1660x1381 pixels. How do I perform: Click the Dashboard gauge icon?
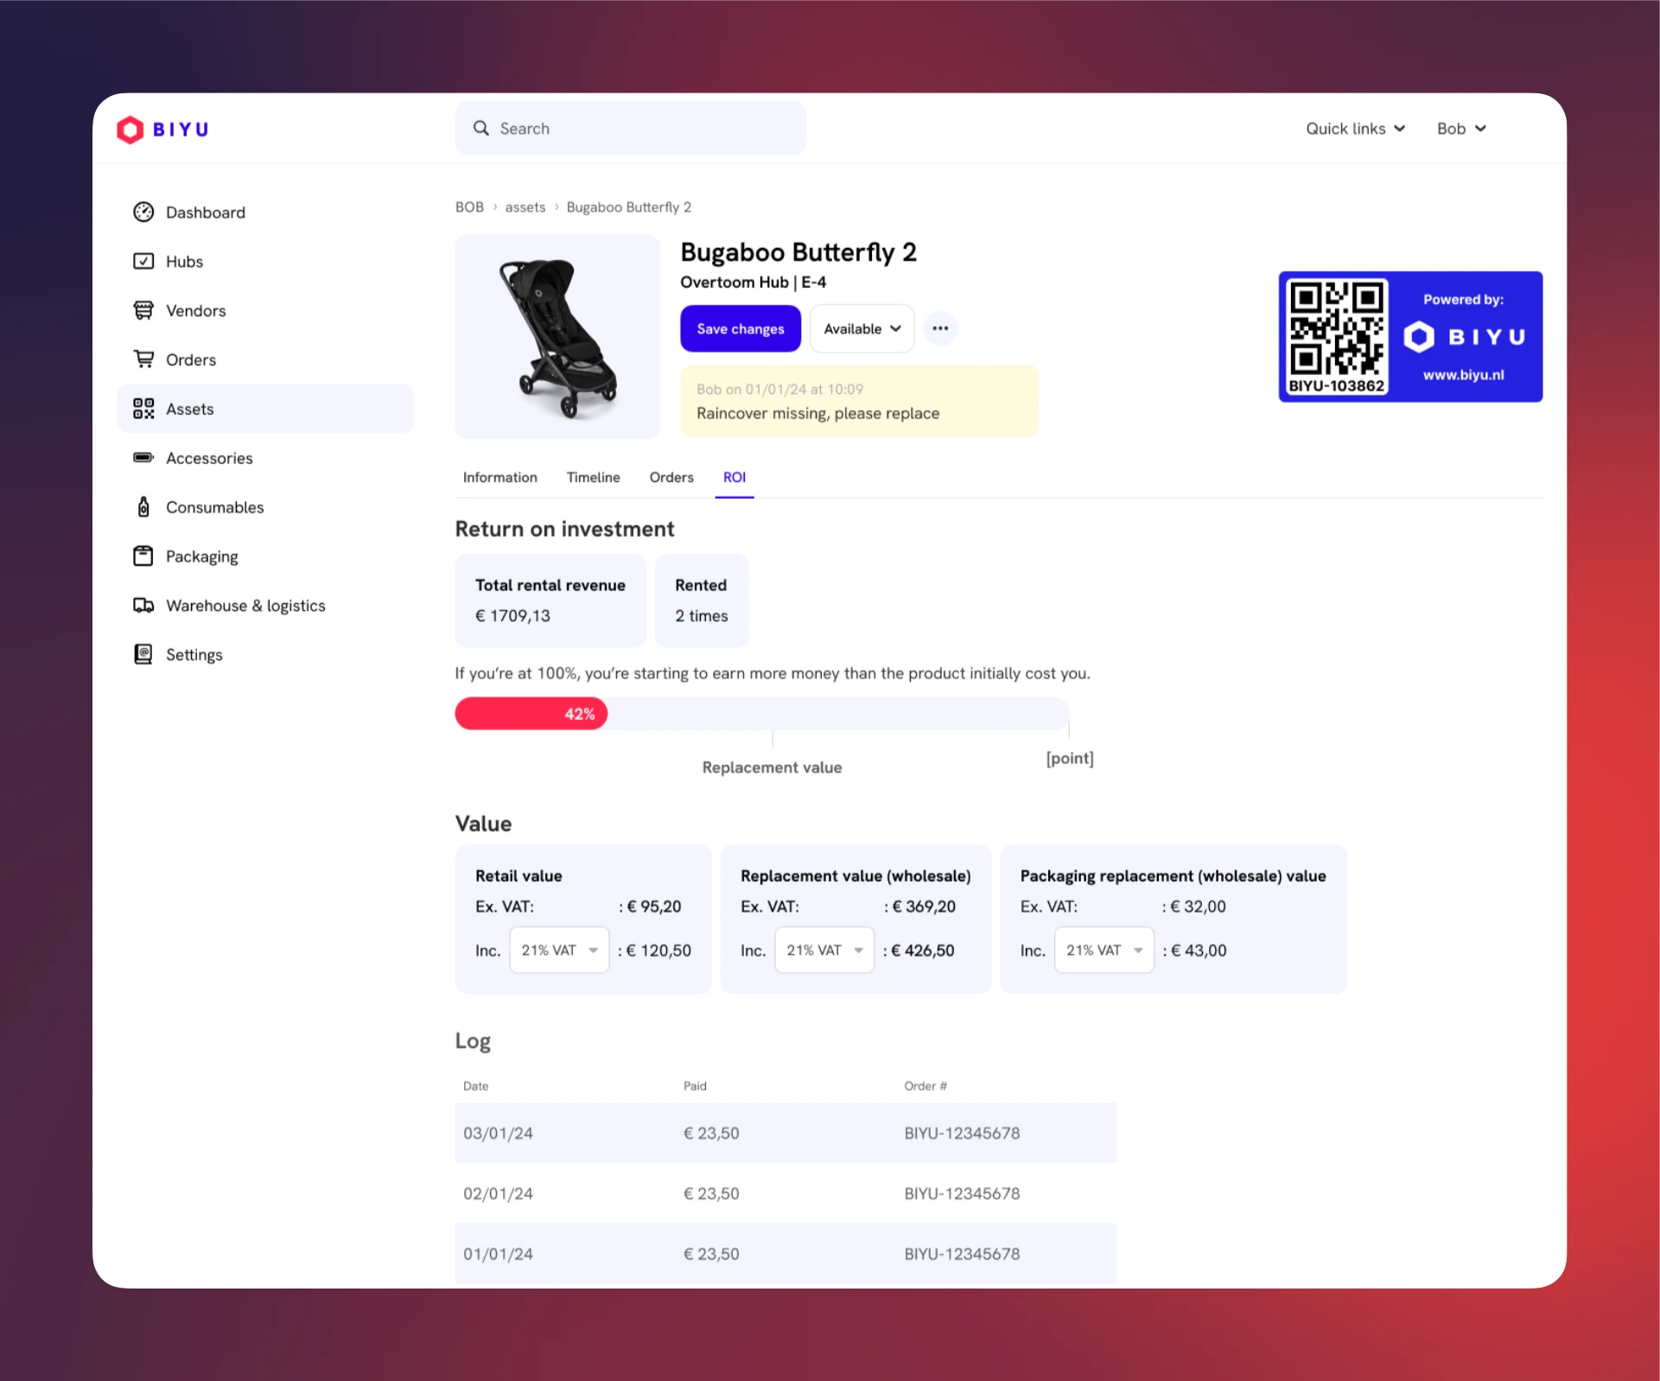pos(143,212)
